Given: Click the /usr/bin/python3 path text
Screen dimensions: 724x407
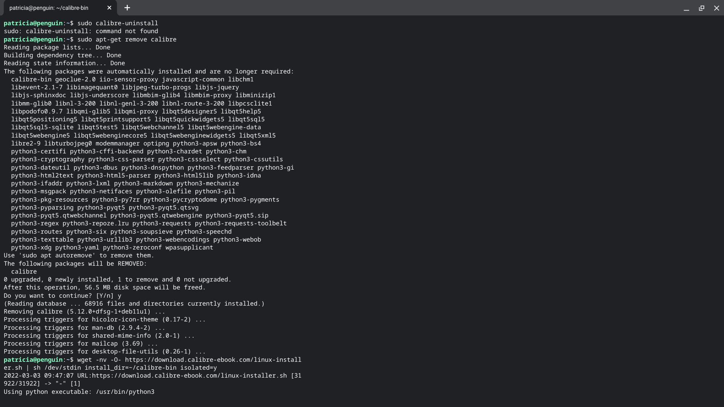Looking at the screenshot, I should click(125, 392).
